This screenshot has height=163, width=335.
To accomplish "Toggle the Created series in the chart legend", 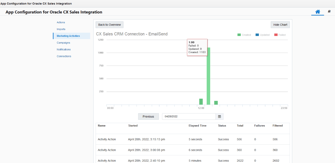I will 244,35.
